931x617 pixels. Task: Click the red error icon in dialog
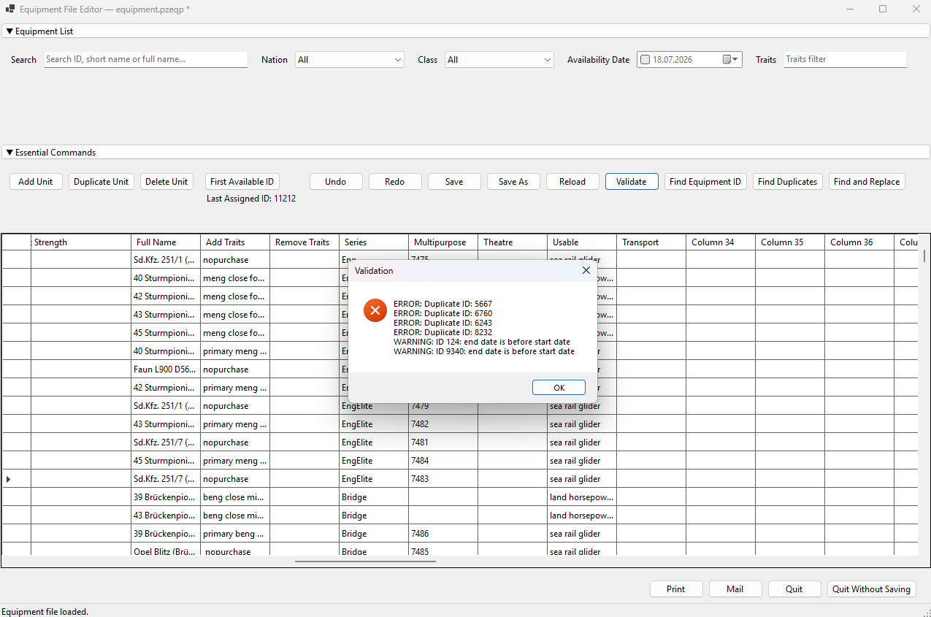375,310
